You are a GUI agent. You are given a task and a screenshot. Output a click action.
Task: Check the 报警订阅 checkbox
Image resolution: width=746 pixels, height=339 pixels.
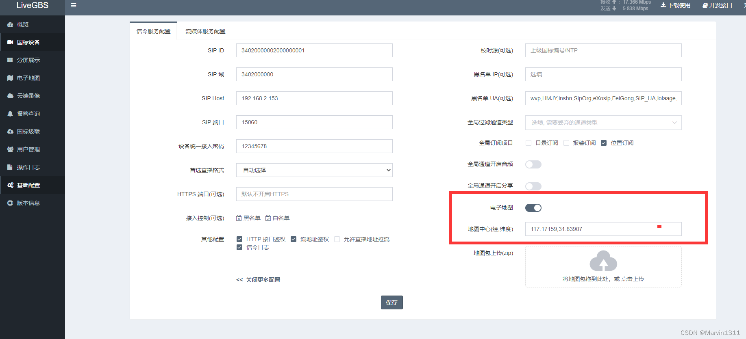click(x=566, y=143)
